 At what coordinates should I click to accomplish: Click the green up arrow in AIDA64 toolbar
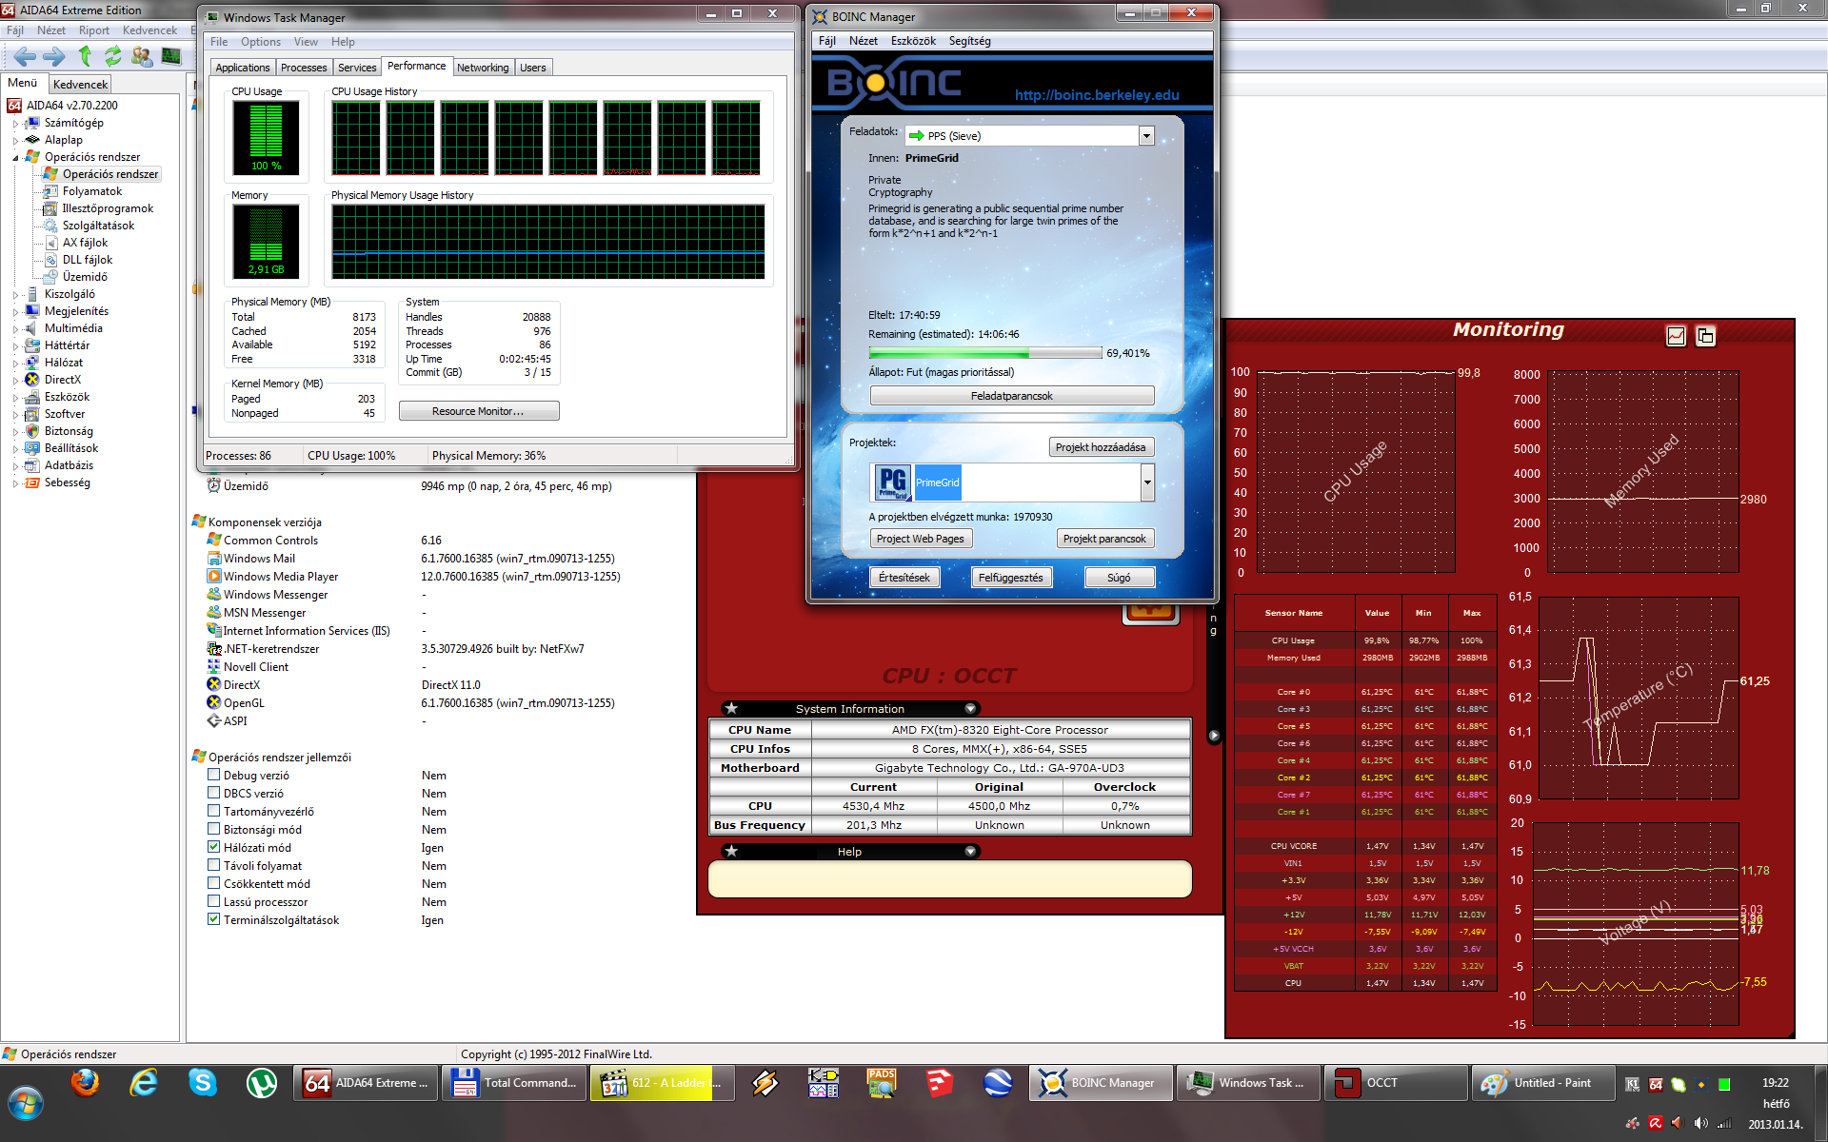(85, 56)
